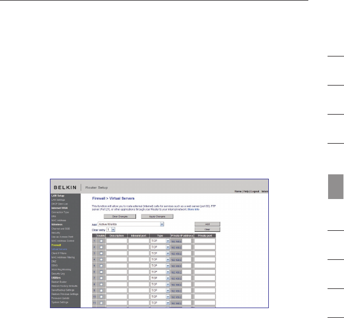Click the Private port field in row 1

point(205,241)
